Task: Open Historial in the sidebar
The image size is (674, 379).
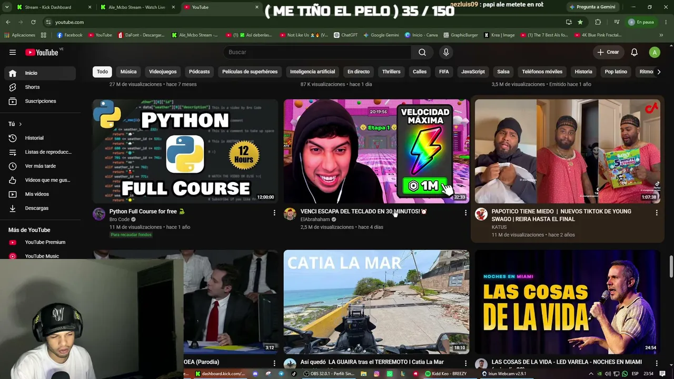Action: [x=40, y=138]
